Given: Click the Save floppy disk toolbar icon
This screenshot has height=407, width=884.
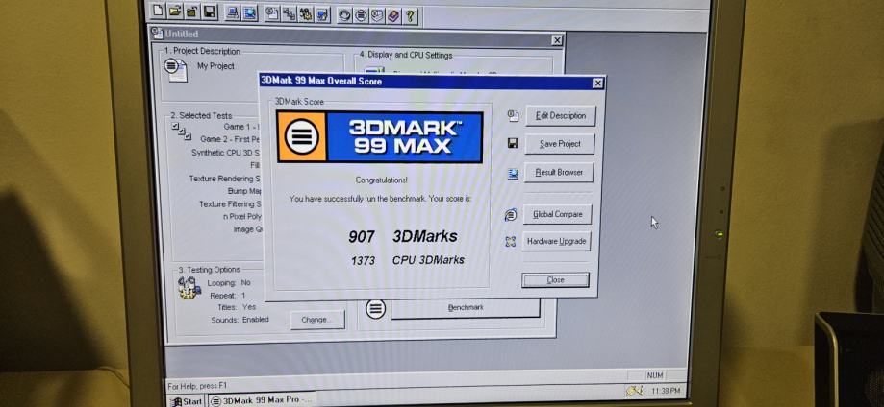Looking at the screenshot, I should tap(210, 12).
